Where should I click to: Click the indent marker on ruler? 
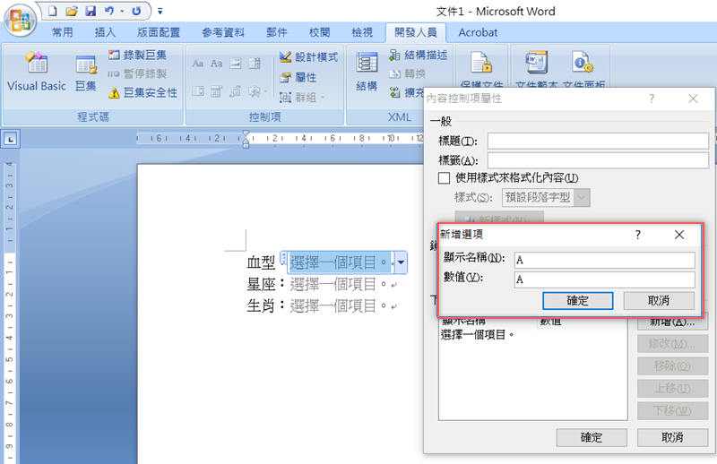tap(246, 139)
